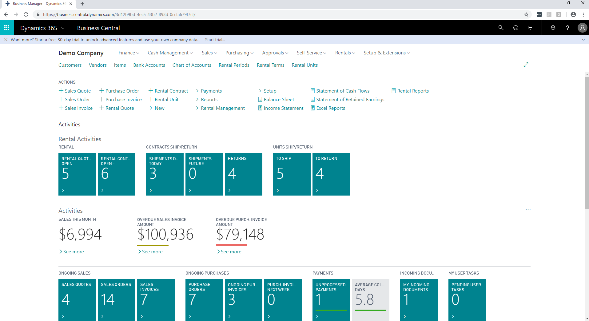Open the Sales Orders tile showing 14
Screen dimensions: 589x321
117,300
